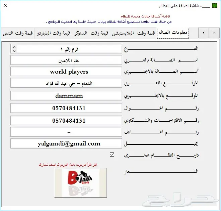The height and width of the screenshot is (211, 221).
Task: Click the world players name field
Action: [66, 72]
